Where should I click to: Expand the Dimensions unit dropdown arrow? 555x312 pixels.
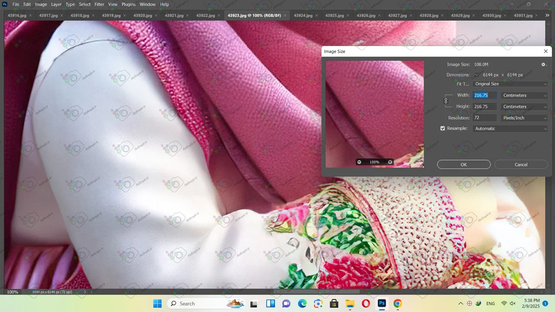477,75
